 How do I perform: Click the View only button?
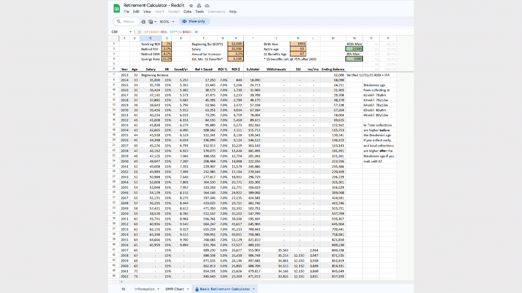[194, 21]
